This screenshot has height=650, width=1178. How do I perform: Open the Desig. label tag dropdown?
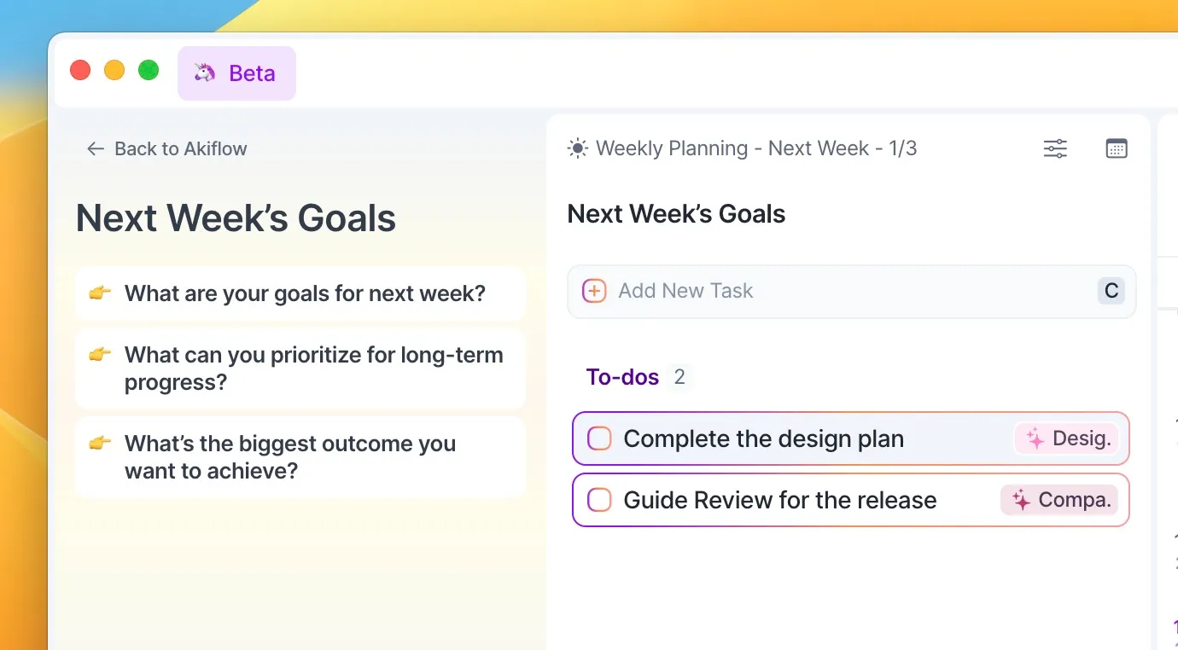(1067, 438)
